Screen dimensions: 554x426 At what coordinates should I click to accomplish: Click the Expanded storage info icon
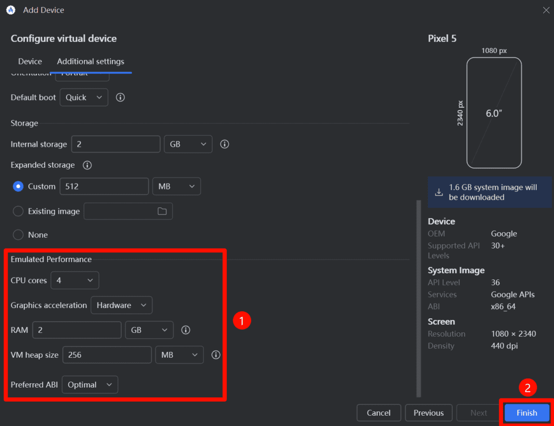coord(87,165)
